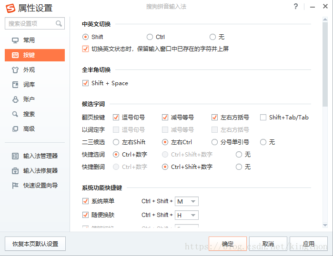Select 左右Shift for 二三候选
This screenshot has width=333, height=256.
(x=116, y=142)
